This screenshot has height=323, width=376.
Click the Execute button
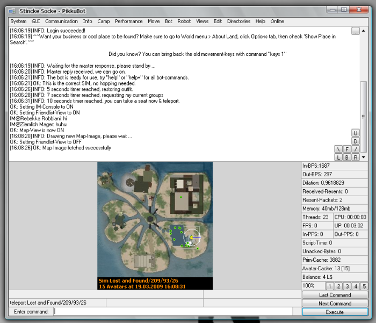click(x=335, y=312)
